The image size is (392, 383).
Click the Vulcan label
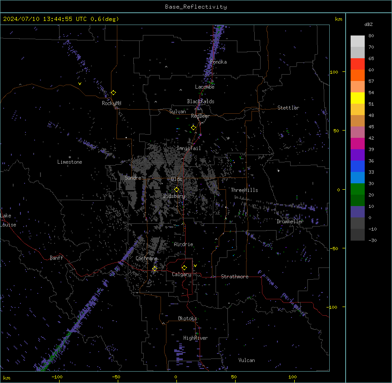tap(247, 360)
